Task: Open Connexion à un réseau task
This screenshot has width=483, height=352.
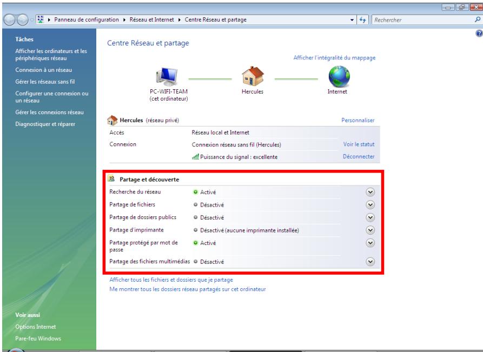Action: (x=43, y=70)
